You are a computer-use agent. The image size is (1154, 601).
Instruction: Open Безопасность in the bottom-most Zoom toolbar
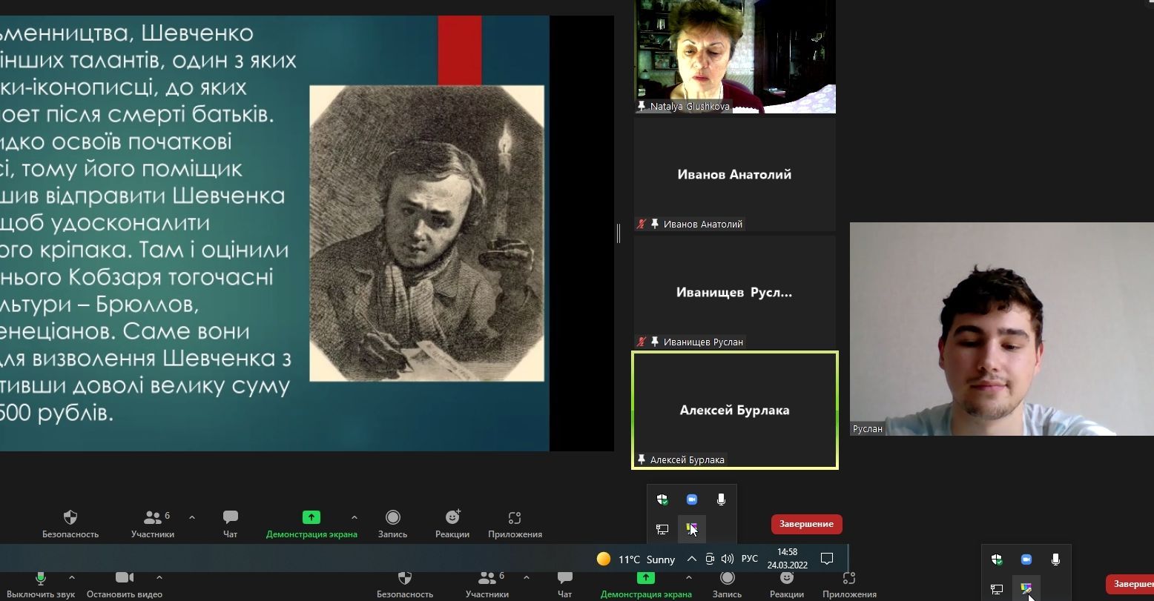[405, 585]
